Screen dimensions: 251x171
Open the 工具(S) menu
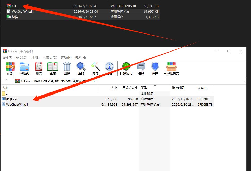[35, 58]
